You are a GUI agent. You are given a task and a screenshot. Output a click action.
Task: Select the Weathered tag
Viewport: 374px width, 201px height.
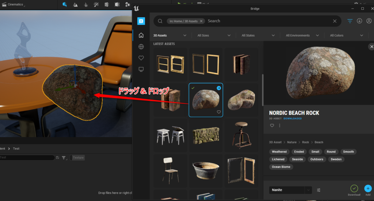[279, 152]
